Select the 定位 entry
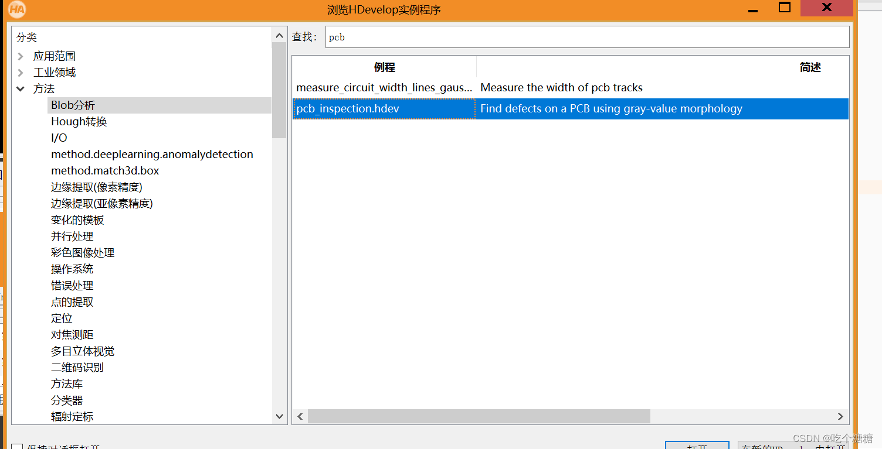 62,318
